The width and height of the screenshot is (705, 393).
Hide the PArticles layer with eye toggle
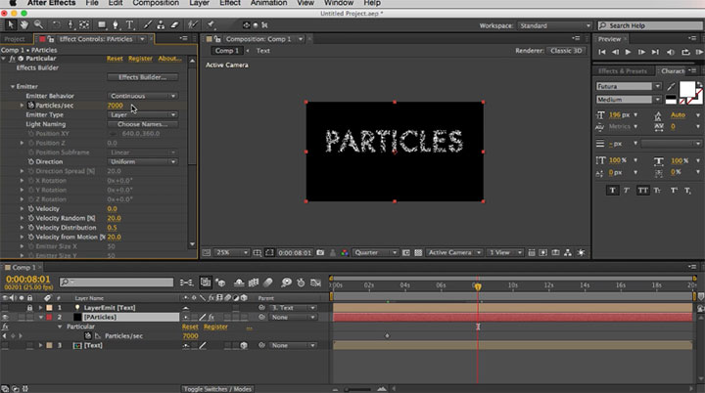pyautogui.click(x=5, y=317)
